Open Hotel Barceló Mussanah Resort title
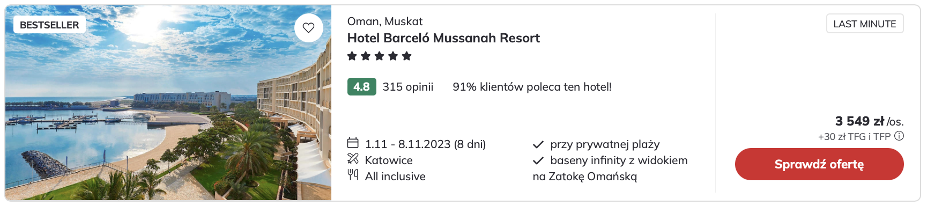Screen dimensions: 927x206 click(443, 38)
